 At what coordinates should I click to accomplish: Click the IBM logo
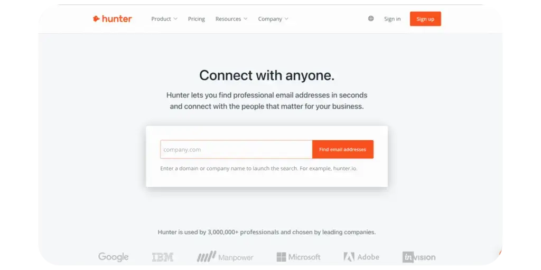pyautogui.click(x=163, y=257)
